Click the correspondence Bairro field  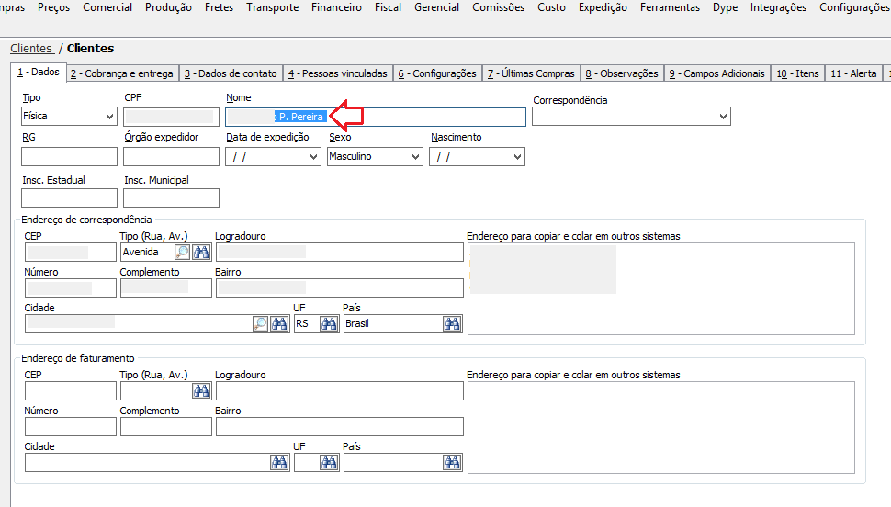[x=340, y=288]
